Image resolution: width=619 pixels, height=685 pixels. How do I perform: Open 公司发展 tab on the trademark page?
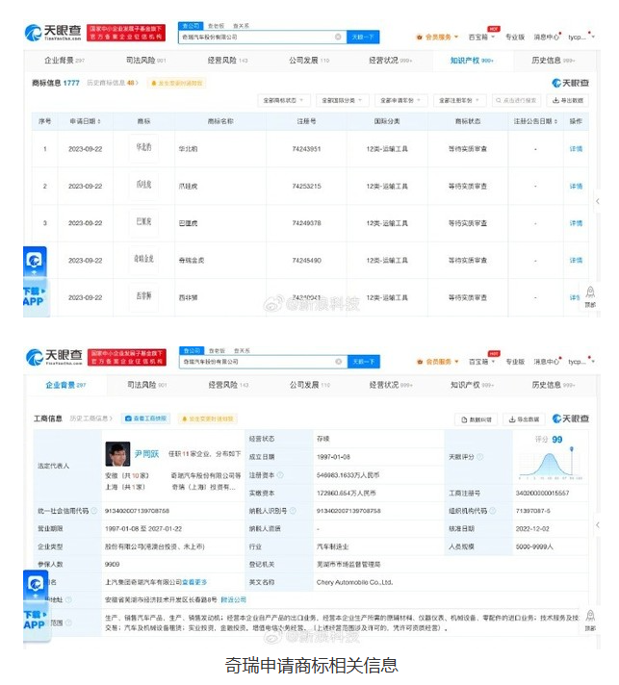pos(309,61)
